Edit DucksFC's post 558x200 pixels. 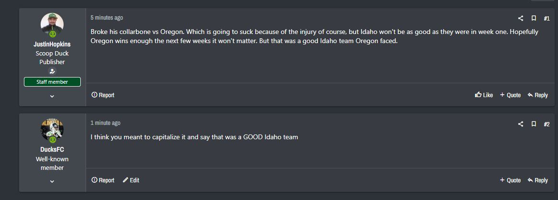point(131,180)
